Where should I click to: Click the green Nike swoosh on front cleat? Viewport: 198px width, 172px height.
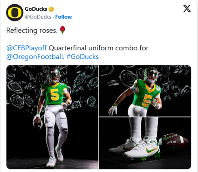click(152, 150)
